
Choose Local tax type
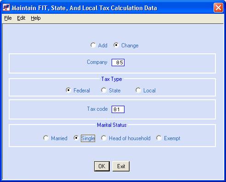(x=138, y=90)
